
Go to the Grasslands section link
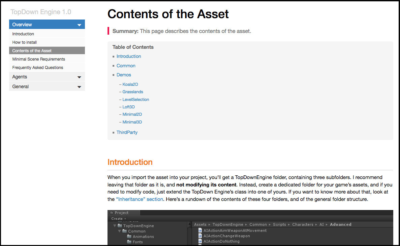pos(133,92)
